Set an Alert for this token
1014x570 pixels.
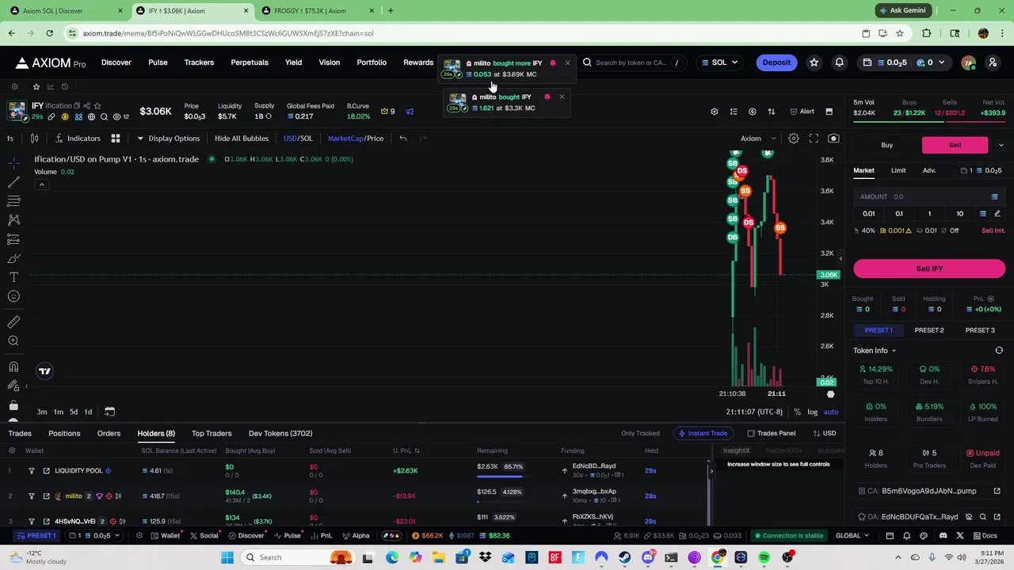pos(802,112)
